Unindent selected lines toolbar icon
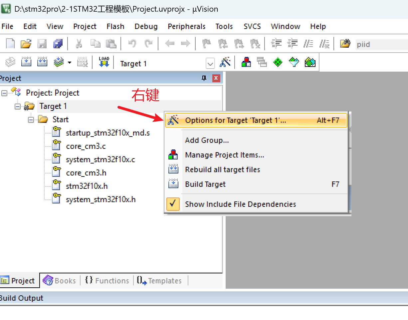This screenshot has width=408, height=320. (x=292, y=44)
